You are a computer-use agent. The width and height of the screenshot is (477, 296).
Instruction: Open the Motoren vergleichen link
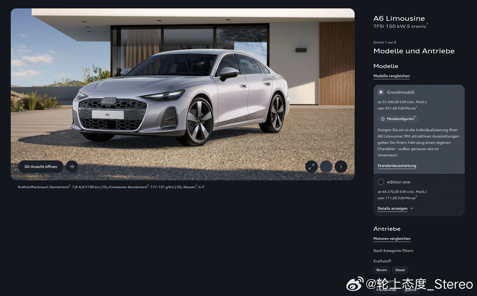[392, 239]
